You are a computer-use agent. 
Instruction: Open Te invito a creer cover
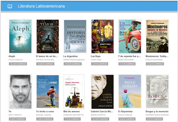(48, 91)
